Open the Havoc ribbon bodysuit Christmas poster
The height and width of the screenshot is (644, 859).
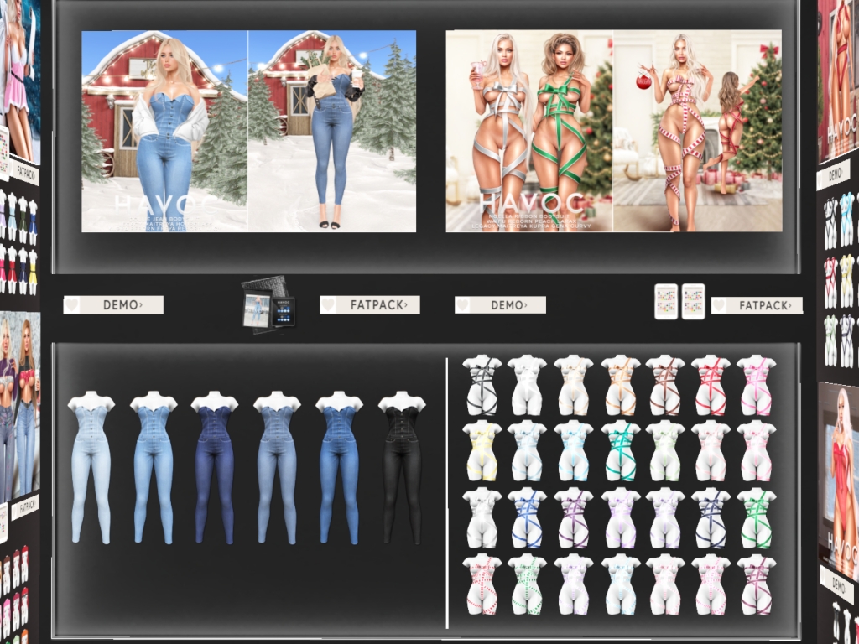[613, 132]
